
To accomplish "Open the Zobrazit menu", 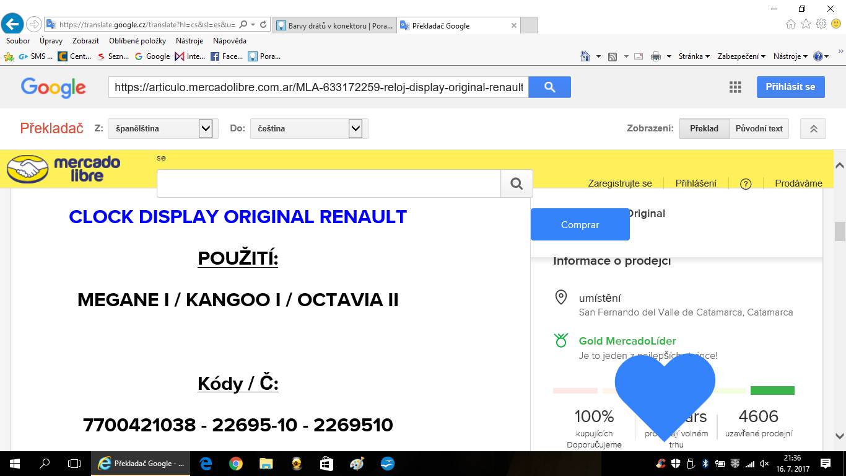I will click(85, 41).
